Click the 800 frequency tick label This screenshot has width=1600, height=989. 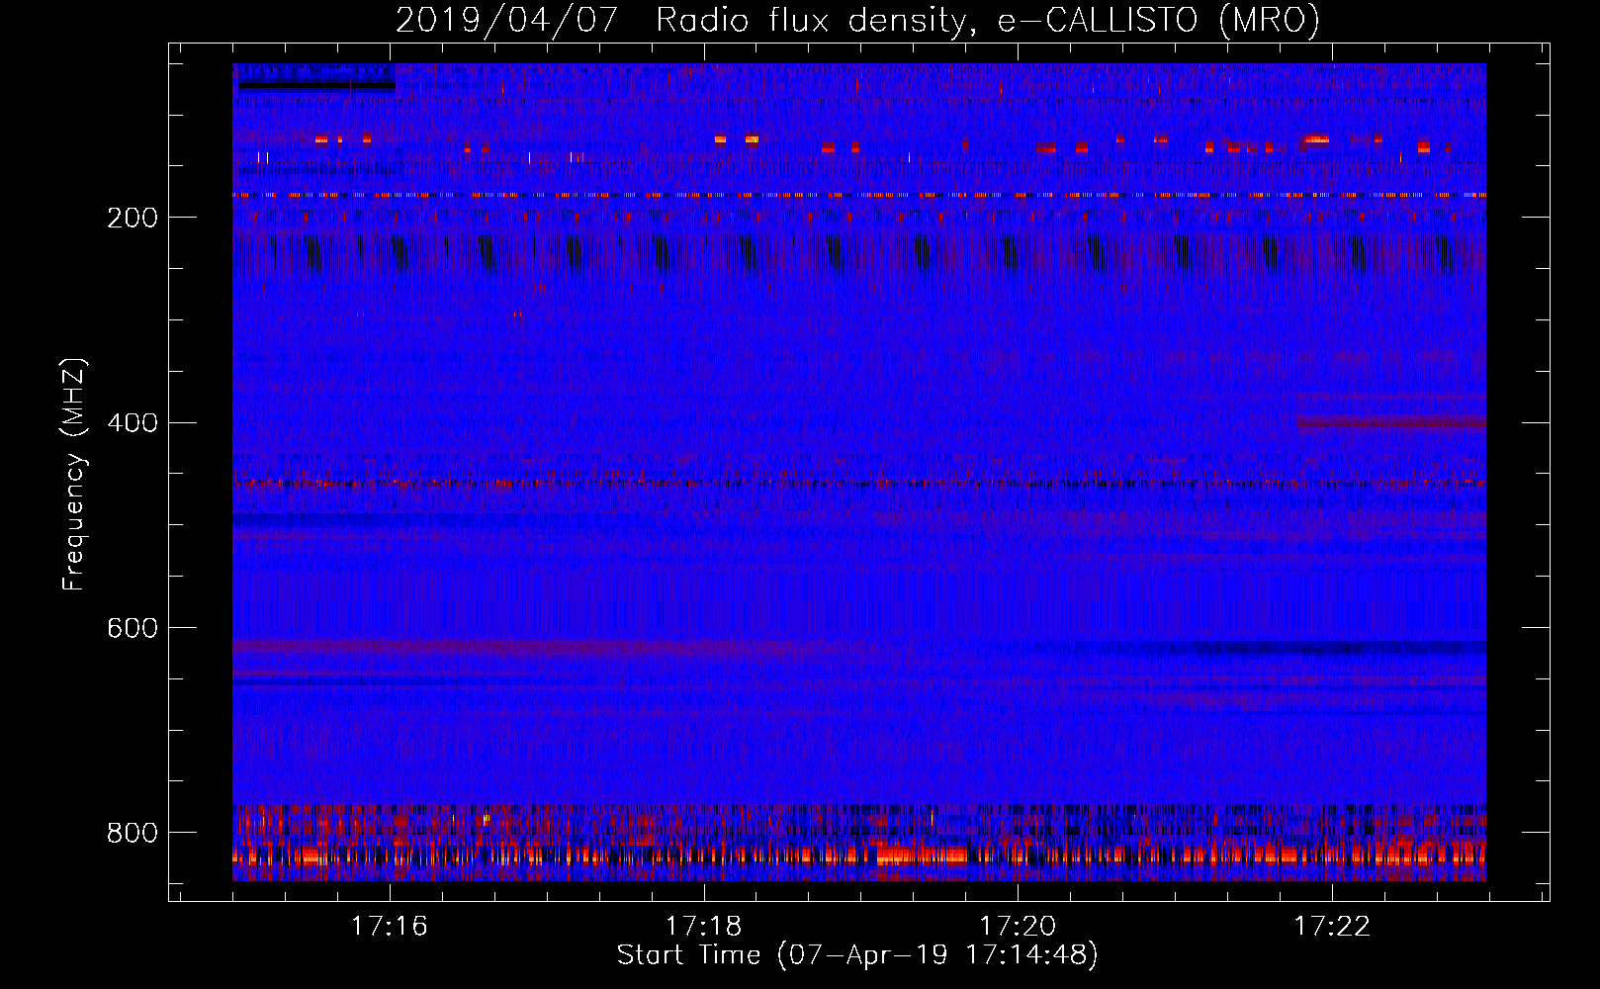133,833
